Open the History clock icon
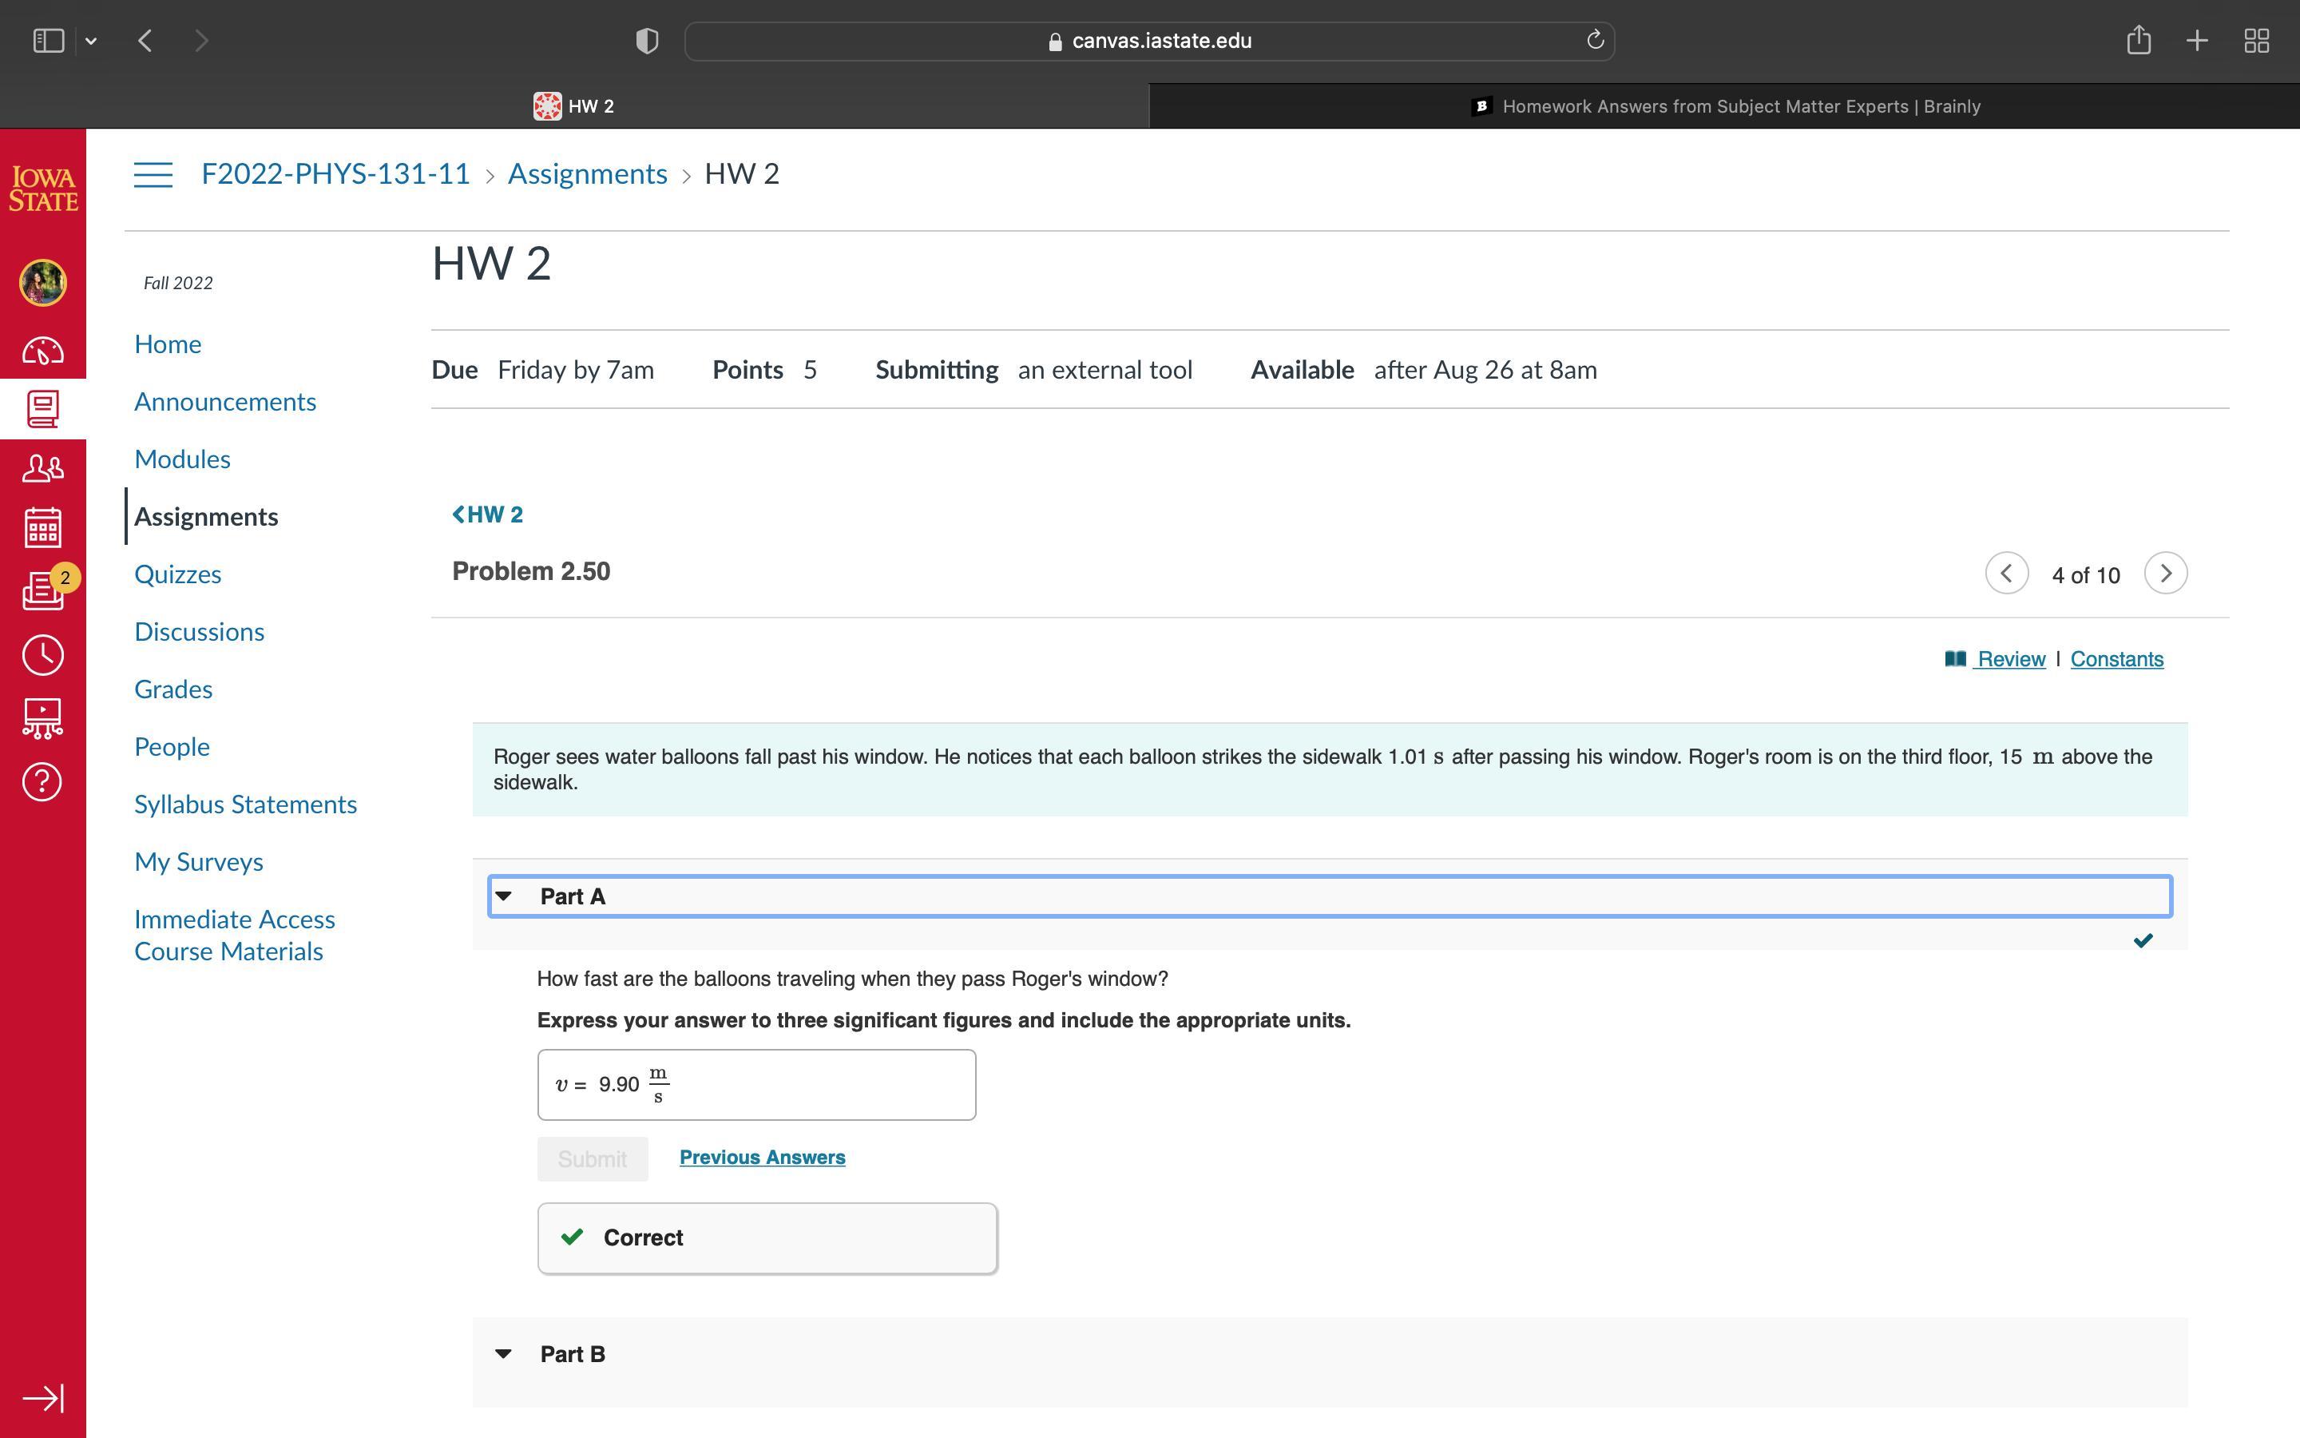Image resolution: width=2300 pixels, height=1438 pixels. click(43, 655)
